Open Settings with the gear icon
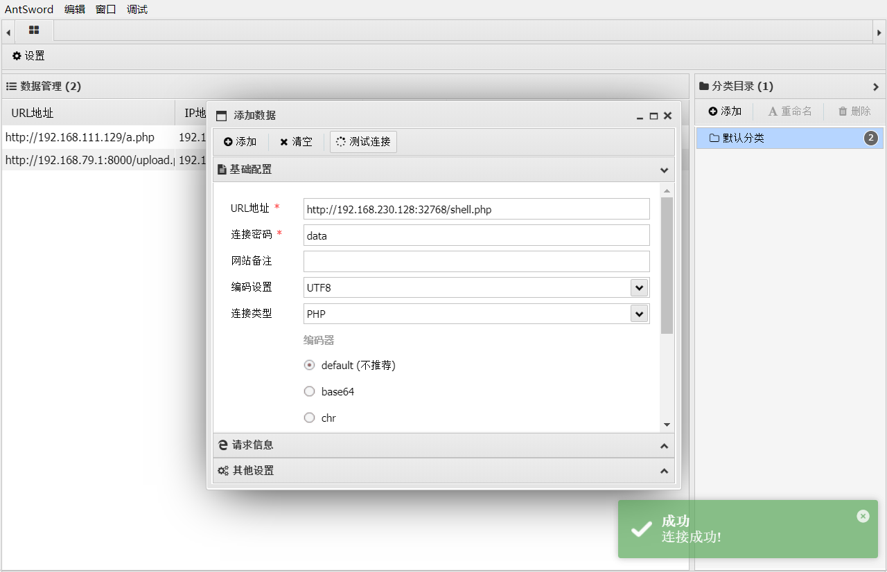This screenshot has height=572, width=887. tap(29, 56)
